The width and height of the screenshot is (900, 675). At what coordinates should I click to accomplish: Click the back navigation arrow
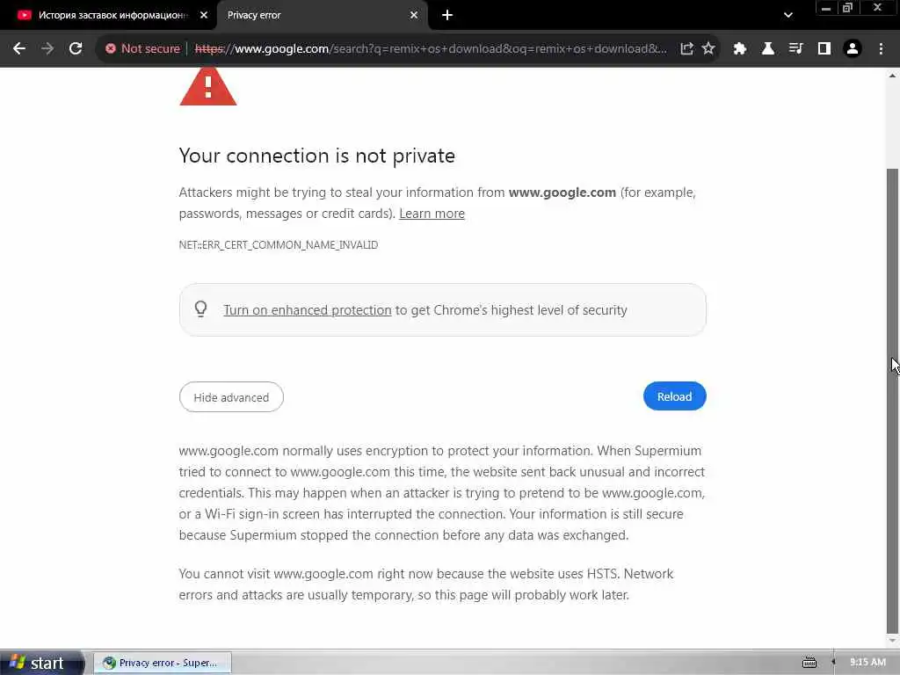[x=19, y=49]
